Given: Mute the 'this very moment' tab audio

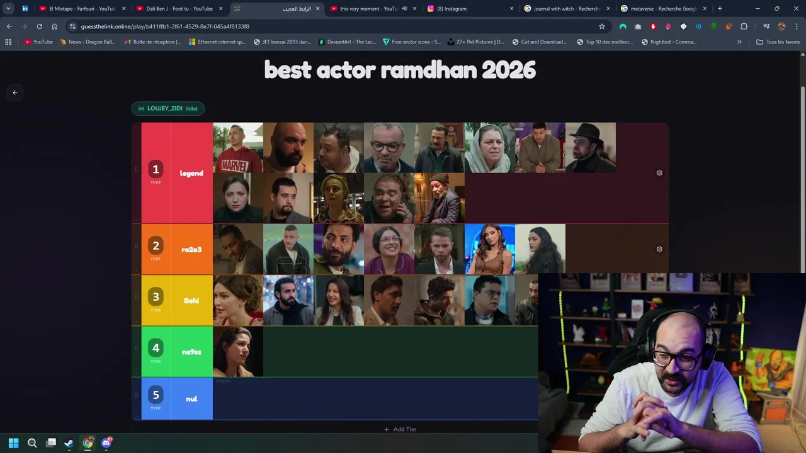Looking at the screenshot, I should coord(404,9).
